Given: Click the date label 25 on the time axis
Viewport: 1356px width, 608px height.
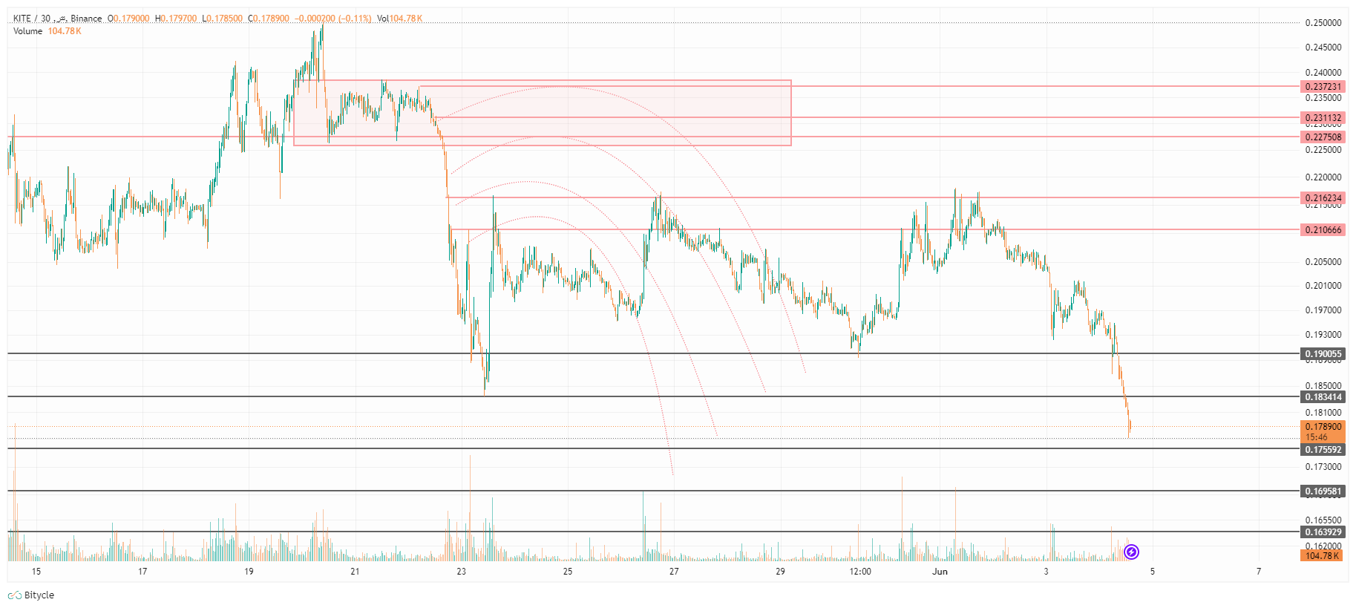Looking at the screenshot, I should pos(568,572).
